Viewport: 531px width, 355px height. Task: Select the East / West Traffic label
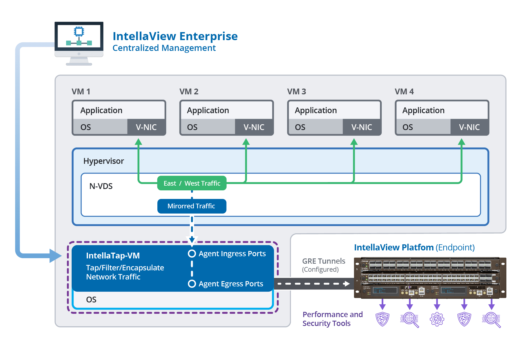coord(192,183)
